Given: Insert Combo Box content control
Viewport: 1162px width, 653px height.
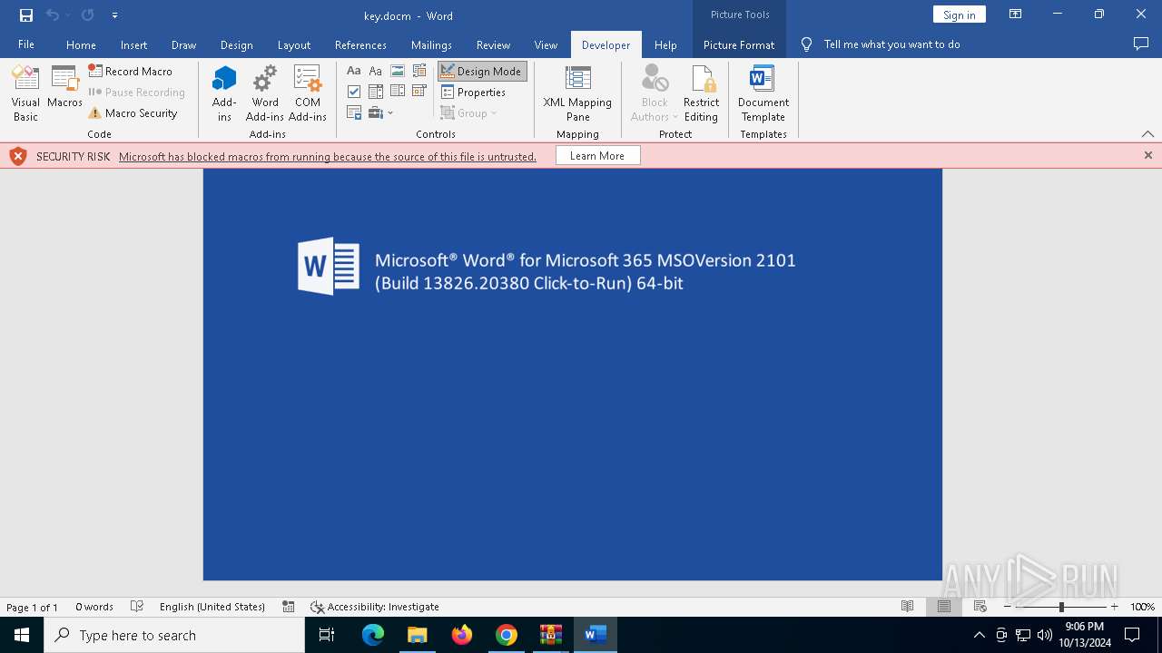Looking at the screenshot, I should [x=376, y=92].
